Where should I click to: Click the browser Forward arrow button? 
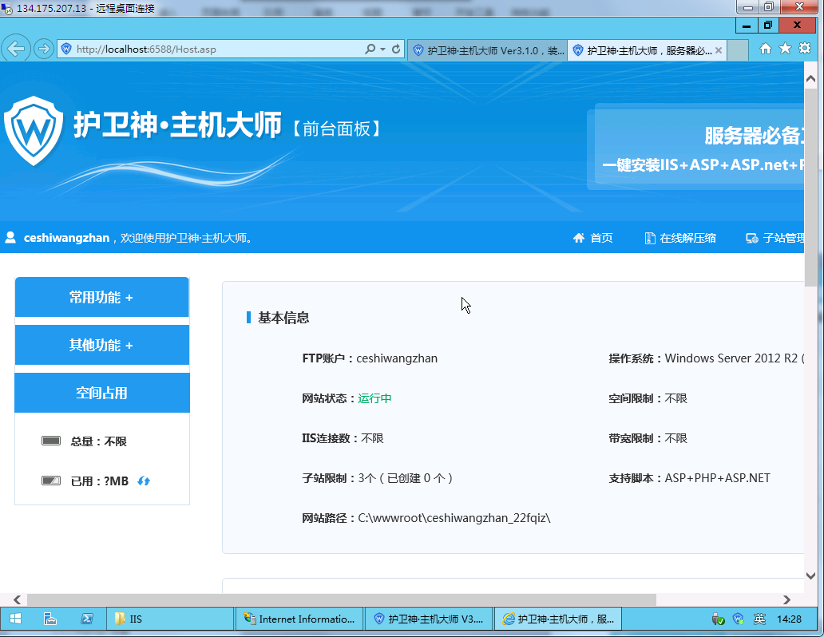click(44, 49)
